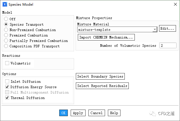Uncheck Diffusion Energy Source option

(7, 87)
